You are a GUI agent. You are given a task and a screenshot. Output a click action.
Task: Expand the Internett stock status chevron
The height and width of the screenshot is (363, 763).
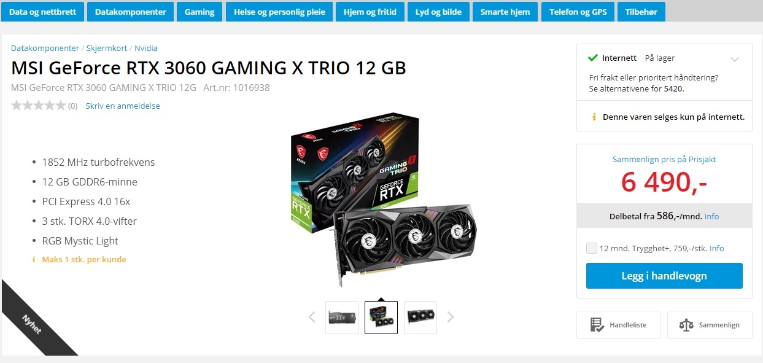[735, 60]
